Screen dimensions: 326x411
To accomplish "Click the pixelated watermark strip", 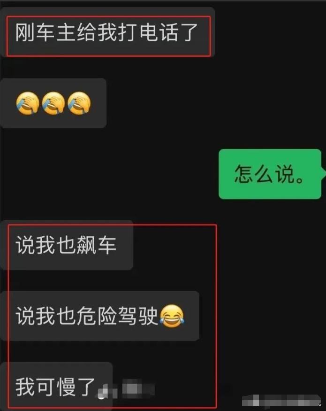I will point(281,401).
